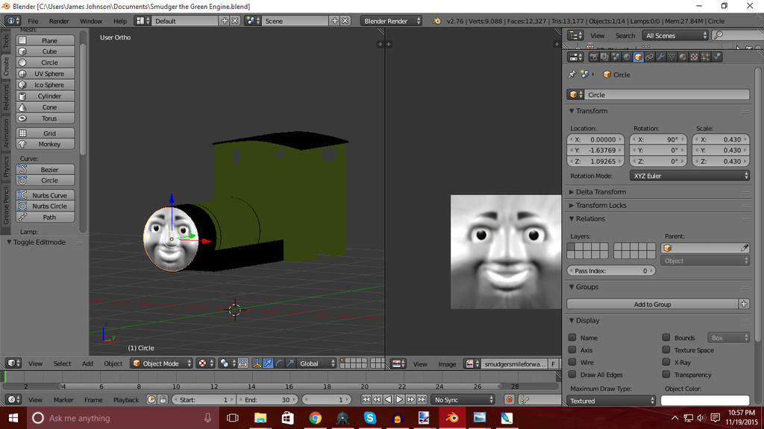This screenshot has height=429, width=764.
Task: Enable the Name display checkbox
Action: click(572, 337)
